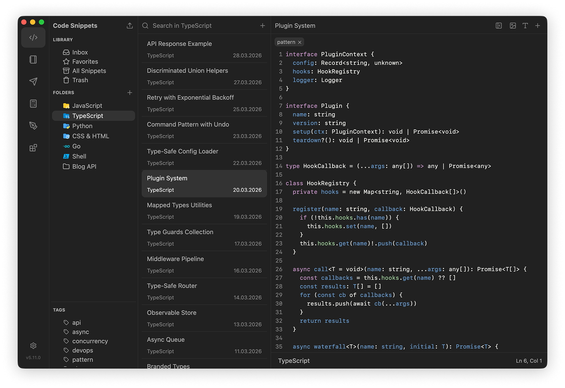565x388 pixels.
Task: Select the Plugin System snippet
Action: point(204,184)
